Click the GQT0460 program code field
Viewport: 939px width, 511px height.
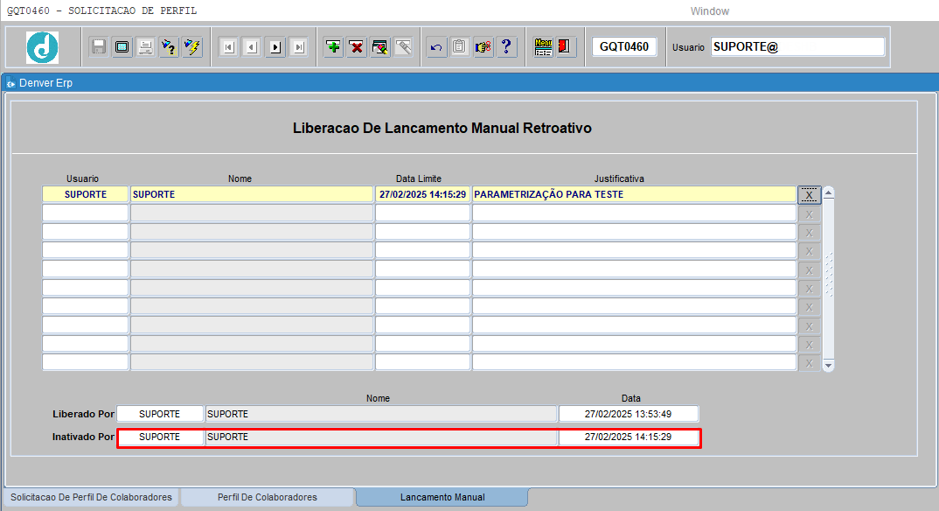624,46
